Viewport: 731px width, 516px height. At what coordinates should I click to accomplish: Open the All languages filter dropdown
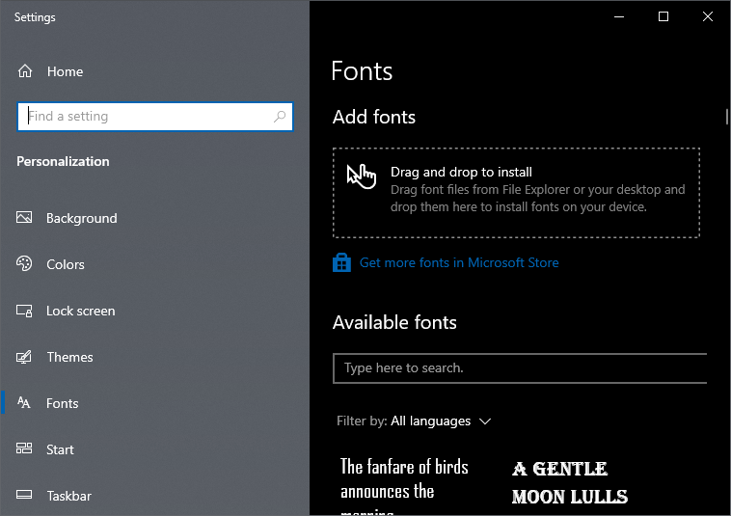(x=431, y=421)
